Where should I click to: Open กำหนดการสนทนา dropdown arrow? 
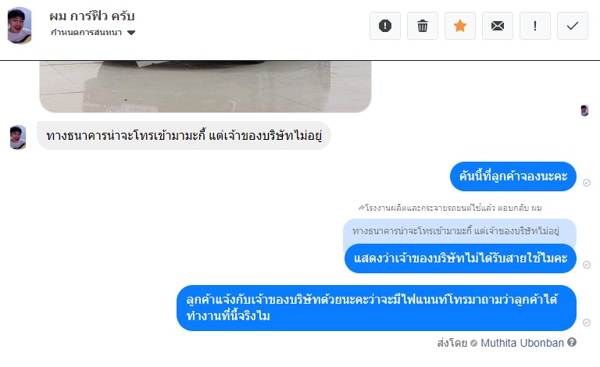(131, 33)
